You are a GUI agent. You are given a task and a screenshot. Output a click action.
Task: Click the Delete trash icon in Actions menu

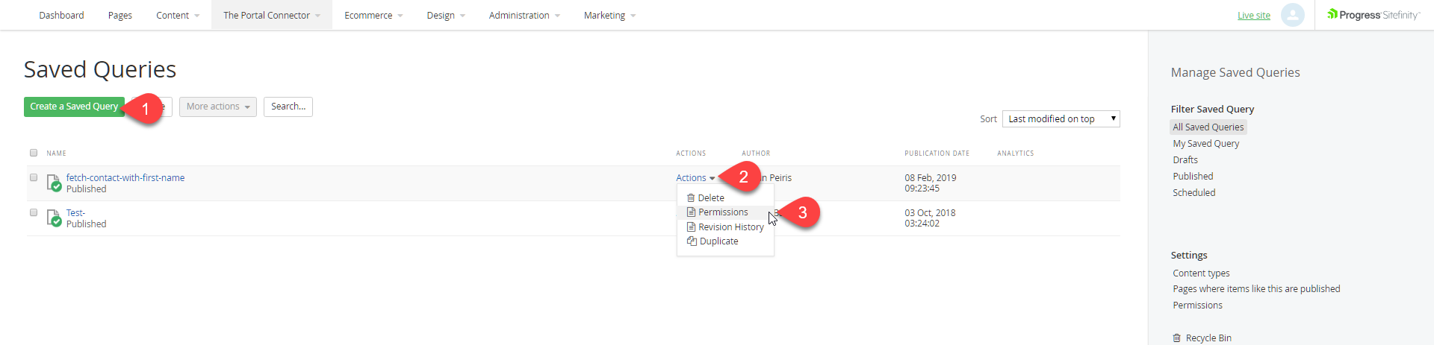point(691,198)
